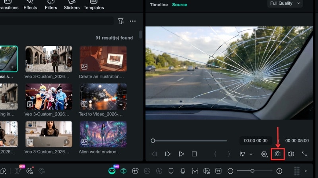
Task: Click the track layout grid icon
Action: (297, 171)
